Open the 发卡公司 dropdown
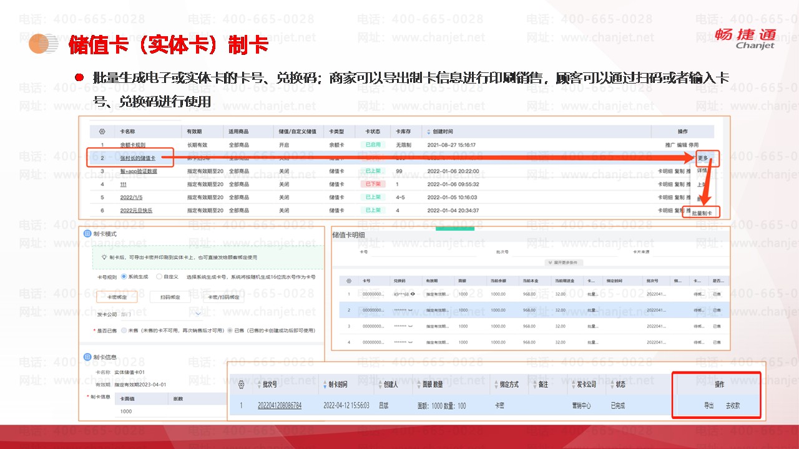 pos(161,314)
